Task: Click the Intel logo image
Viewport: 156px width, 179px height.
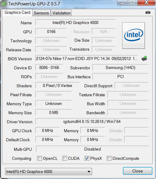Action: pos(133,35)
